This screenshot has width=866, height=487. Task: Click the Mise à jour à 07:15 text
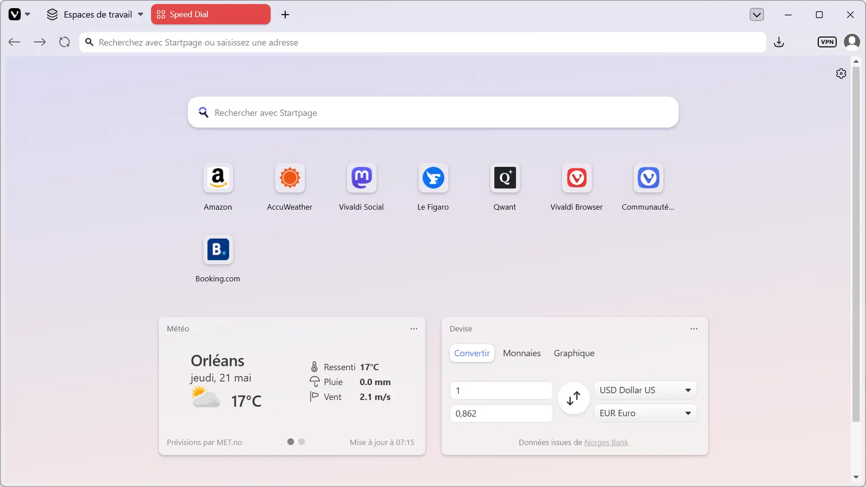tap(382, 442)
